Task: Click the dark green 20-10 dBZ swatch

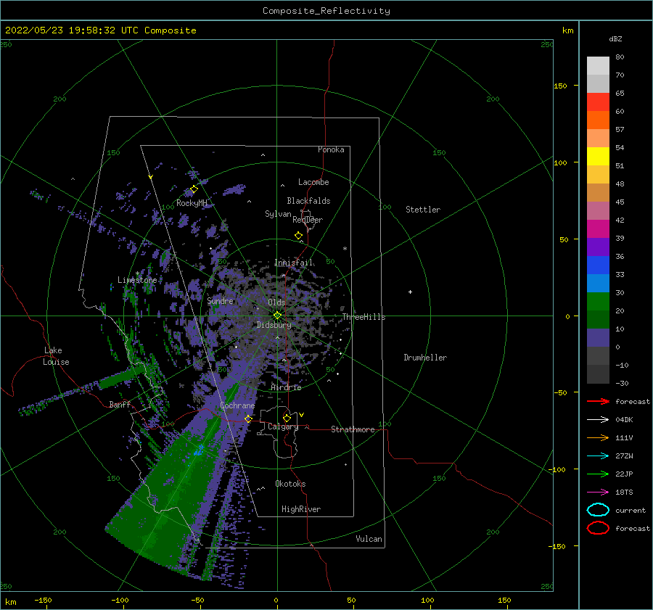Action: click(x=598, y=320)
